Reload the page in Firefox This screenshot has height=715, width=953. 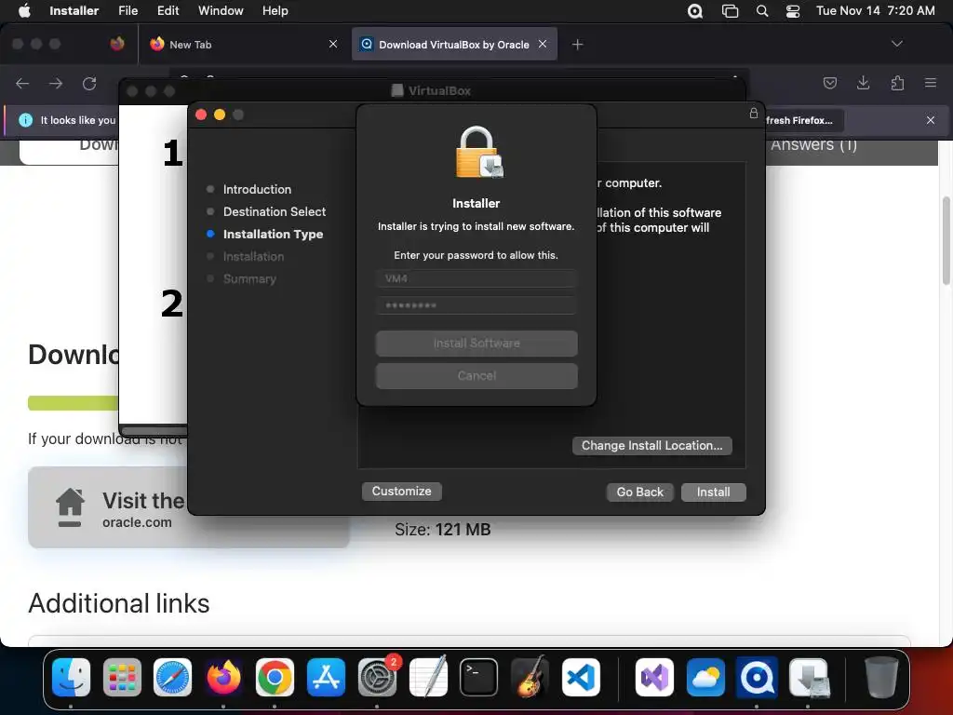(x=89, y=83)
